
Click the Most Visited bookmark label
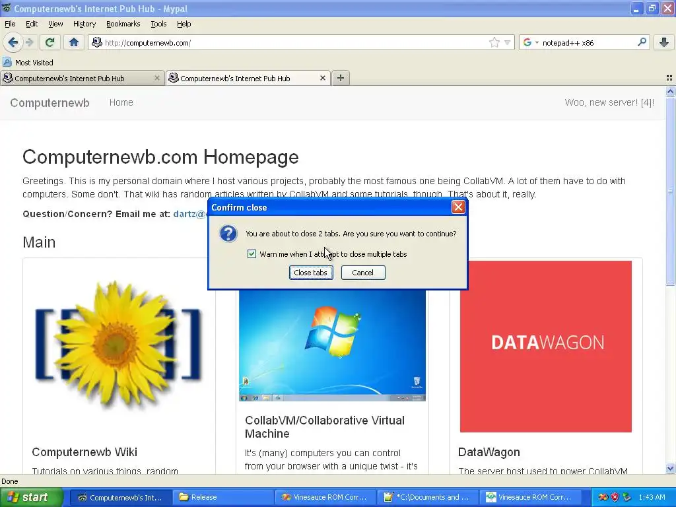34,63
